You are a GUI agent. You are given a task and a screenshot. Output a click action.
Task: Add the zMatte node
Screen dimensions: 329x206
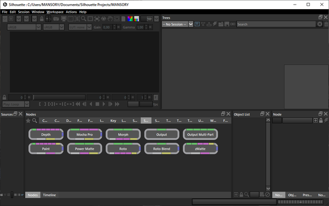point(200,149)
